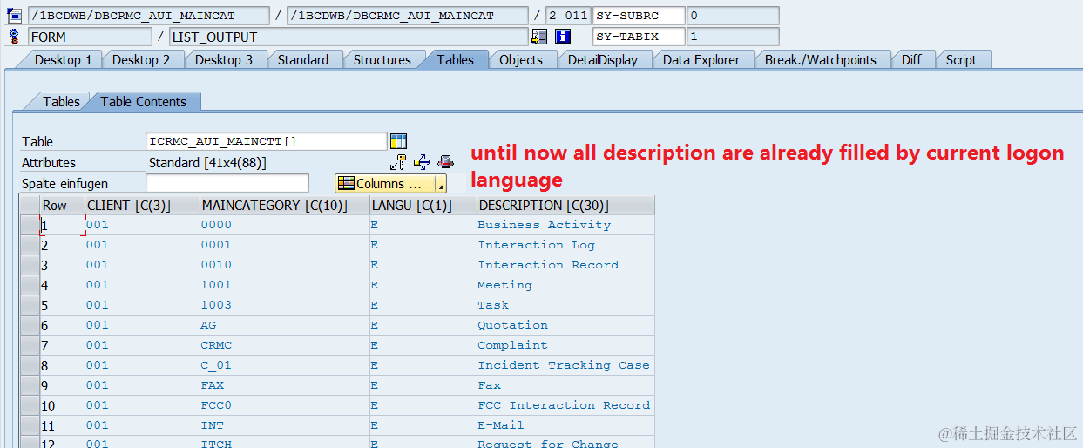Click the Table name input field
Viewport: 1083px width, 448px height.
click(267, 141)
